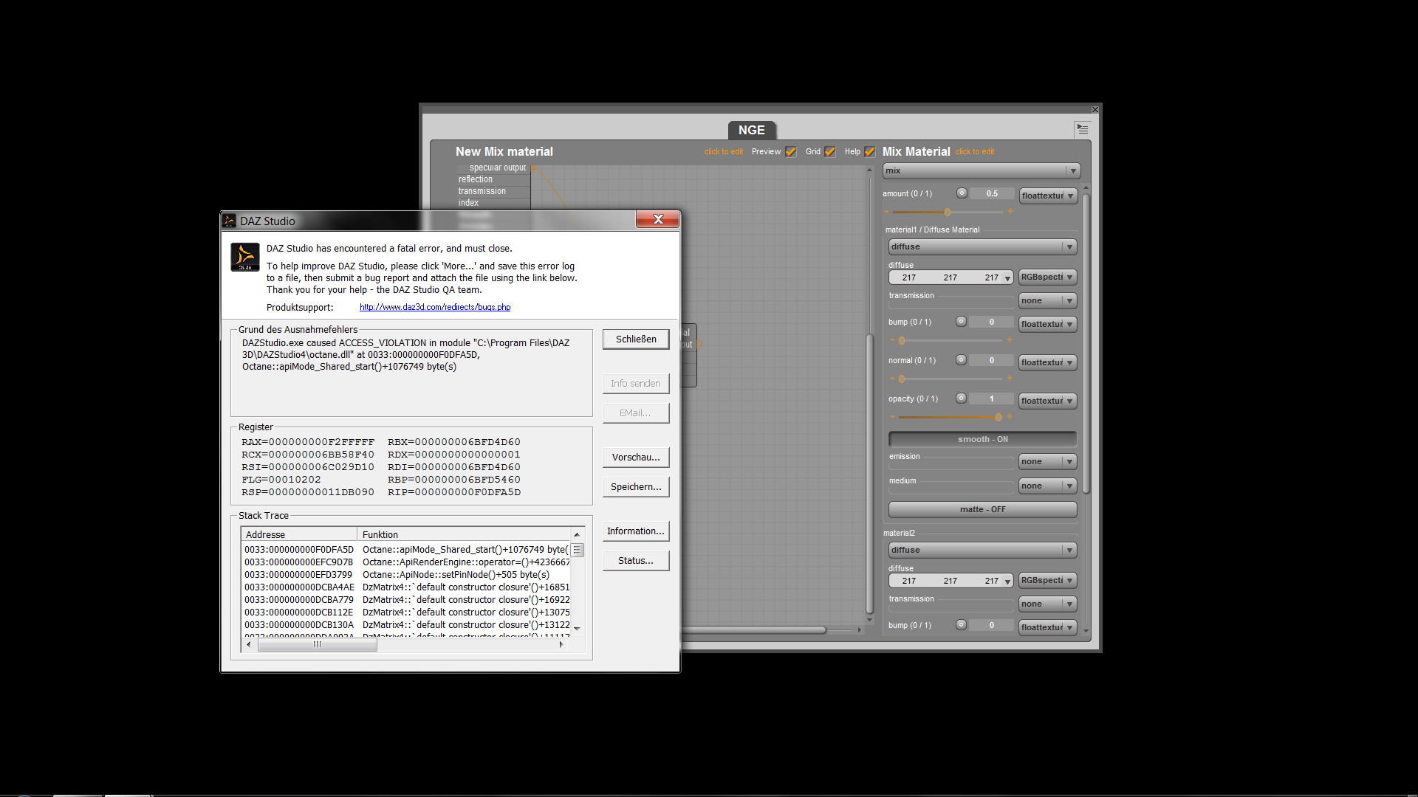Click the Schließen button
This screenshot has height=797, width=1418.
[x=636, y=339]
